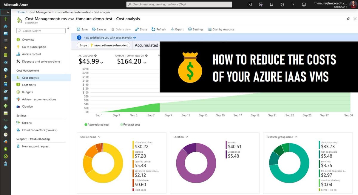Click the Forecast cost legend swatch
The height and width of the screenshot is (195, 358).
click(121, 125)
